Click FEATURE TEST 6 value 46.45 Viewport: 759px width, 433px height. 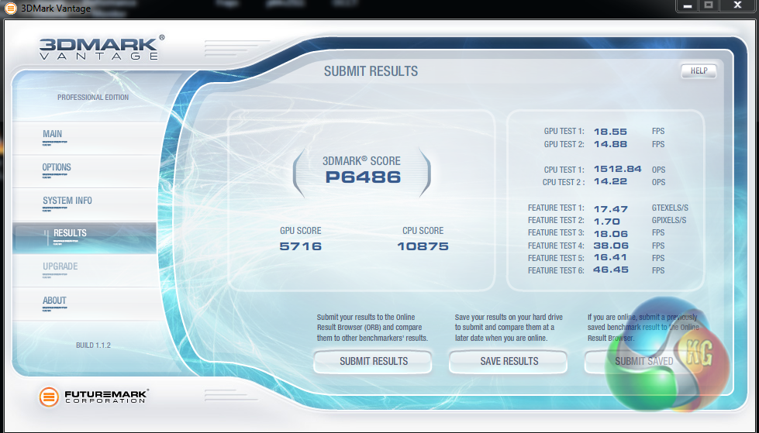[611, 270]
